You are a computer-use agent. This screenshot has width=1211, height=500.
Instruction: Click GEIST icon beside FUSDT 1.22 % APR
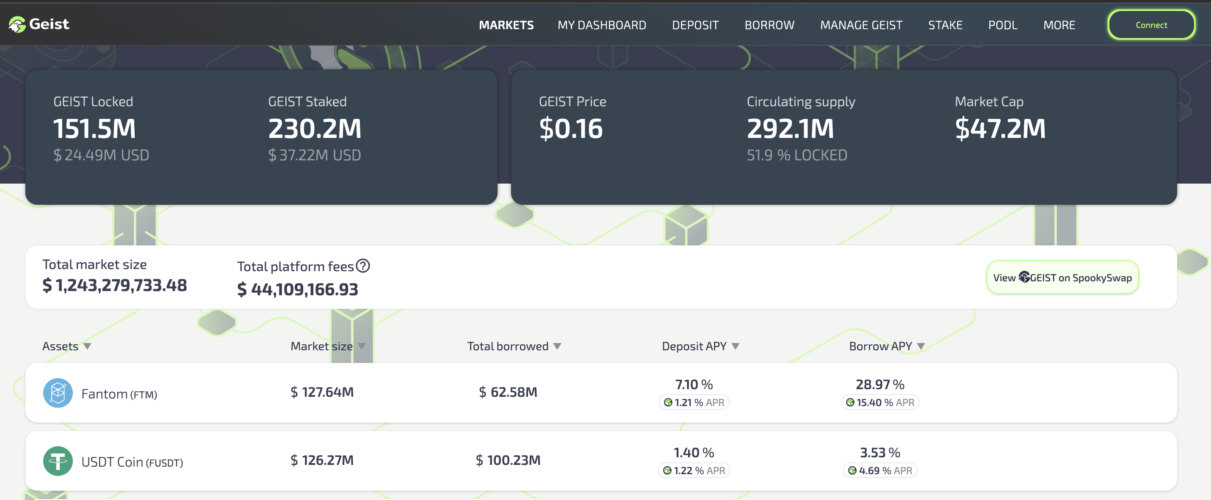click(668, 470)
